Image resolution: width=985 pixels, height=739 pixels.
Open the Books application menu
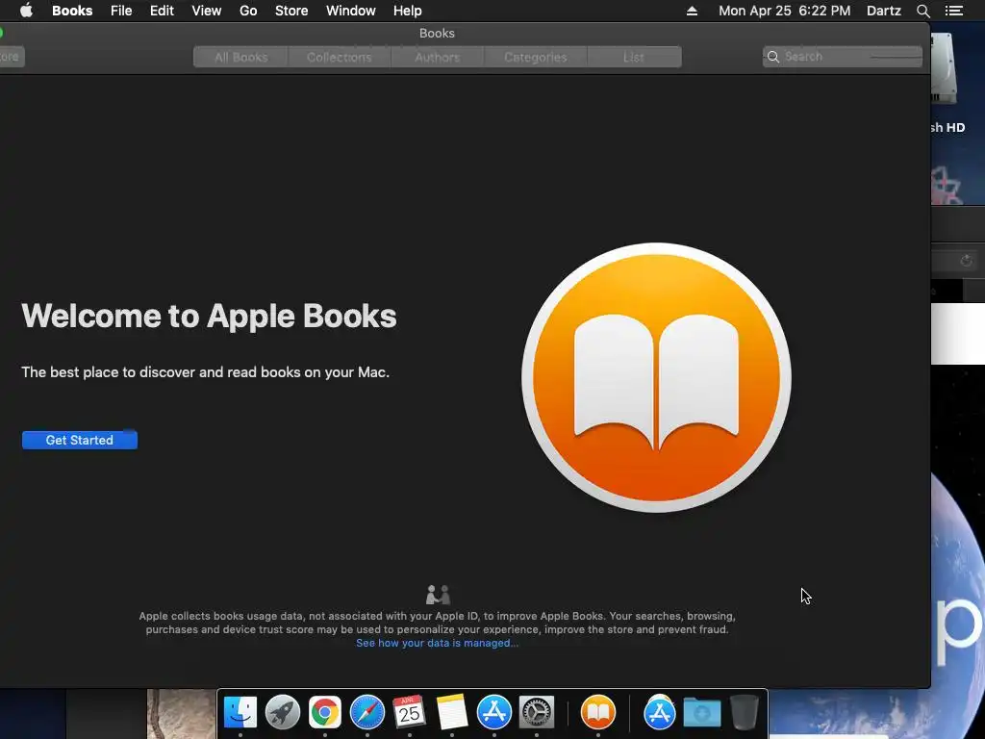pyautogui.click(x=72, y=11)
